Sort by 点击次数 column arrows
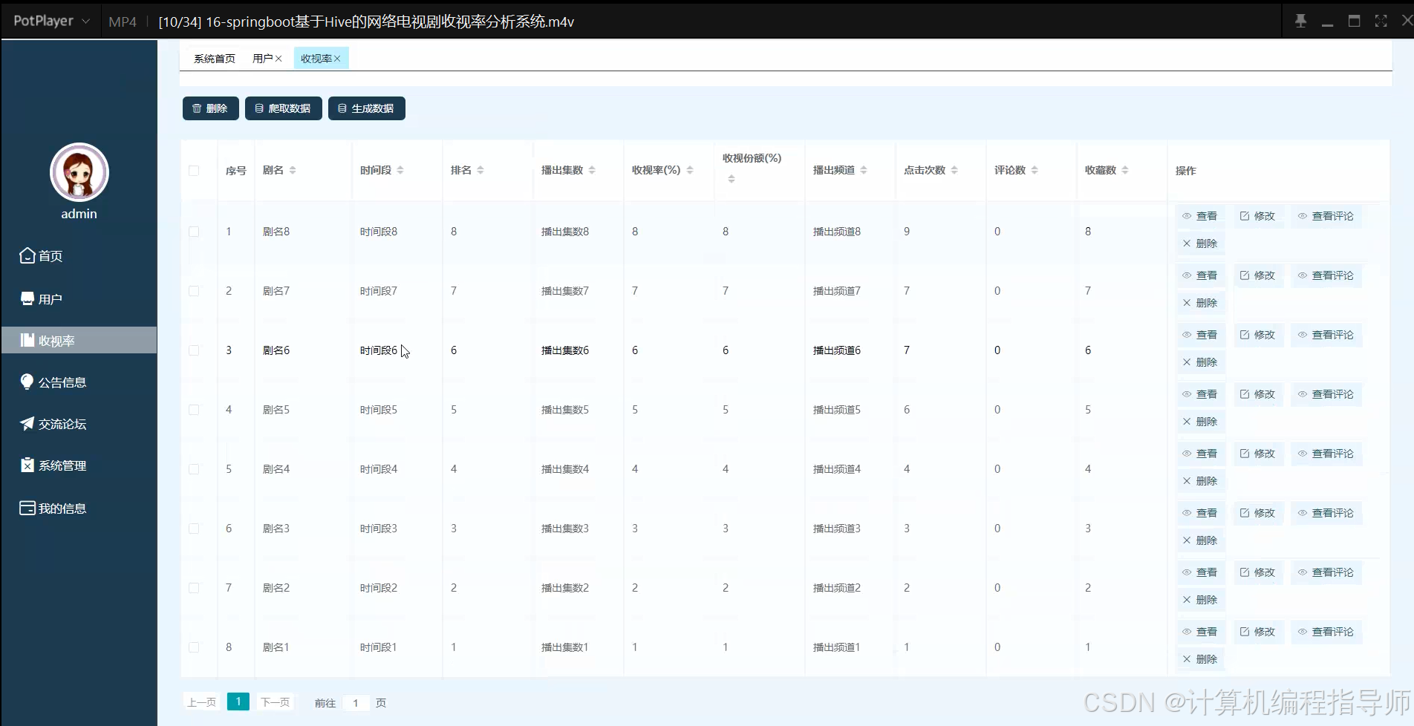 click(x=954, y=170)
